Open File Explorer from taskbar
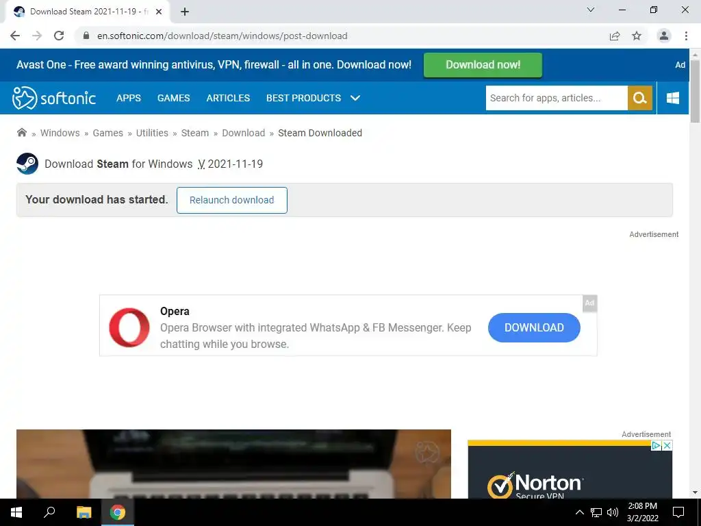The height and width of the screenshot is (526, 701). pos(84,512)
